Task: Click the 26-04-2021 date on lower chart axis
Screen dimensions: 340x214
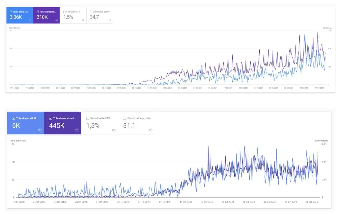Action: coord(249,202)
